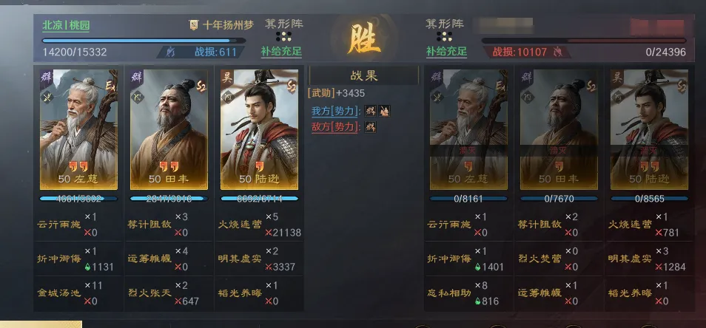Click the 我方[势力] link
The width and height of the screenshot is (706, 328).
335,111
